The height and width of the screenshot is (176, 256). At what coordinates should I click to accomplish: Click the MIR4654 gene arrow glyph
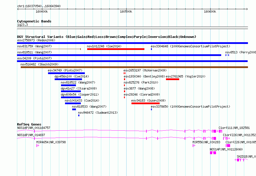click(38, 146)
